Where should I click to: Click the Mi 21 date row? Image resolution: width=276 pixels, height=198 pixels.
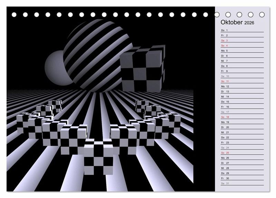242,132
